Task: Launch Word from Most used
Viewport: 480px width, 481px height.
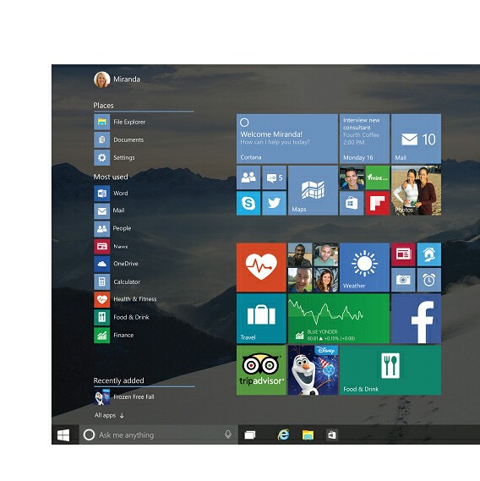Action: pyautogui.click(x=111, y=194)
